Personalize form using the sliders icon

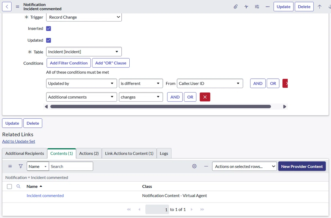pos(257,7)
